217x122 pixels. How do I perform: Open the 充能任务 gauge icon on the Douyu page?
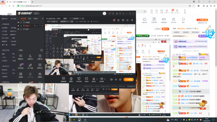[144, 20]
